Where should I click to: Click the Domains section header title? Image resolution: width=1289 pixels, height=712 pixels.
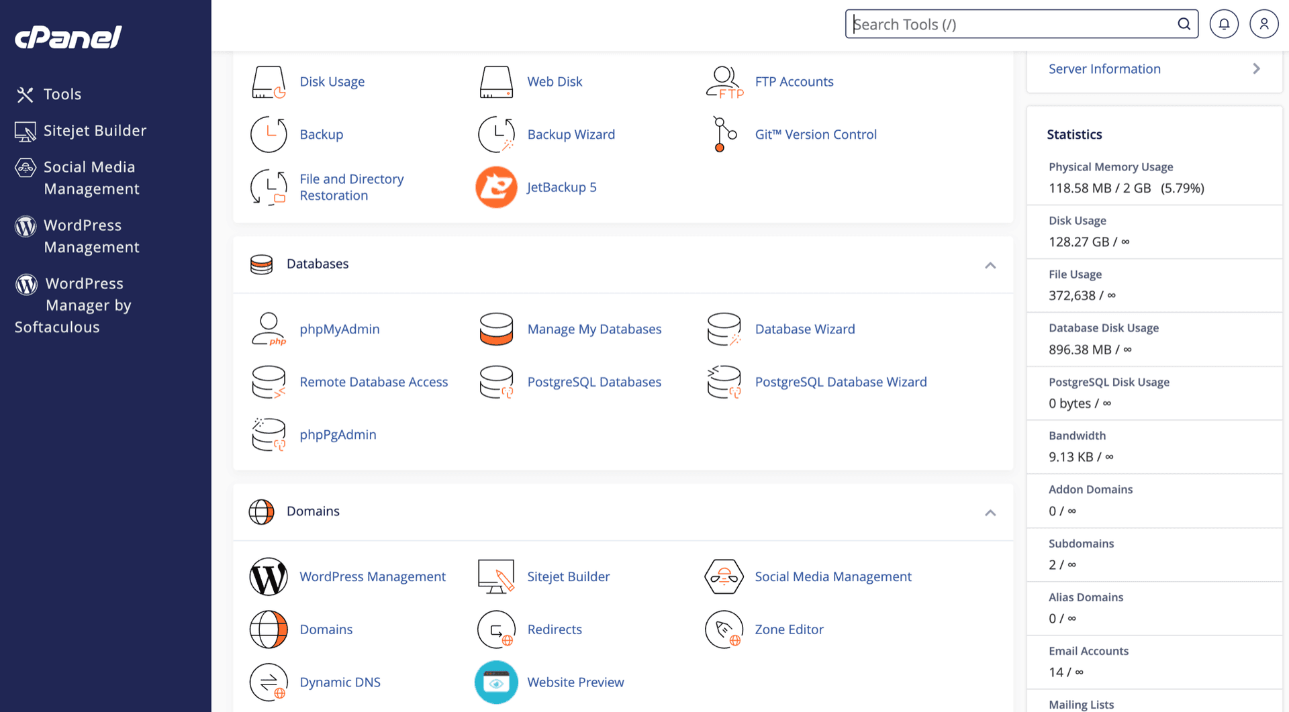point(313,511)
